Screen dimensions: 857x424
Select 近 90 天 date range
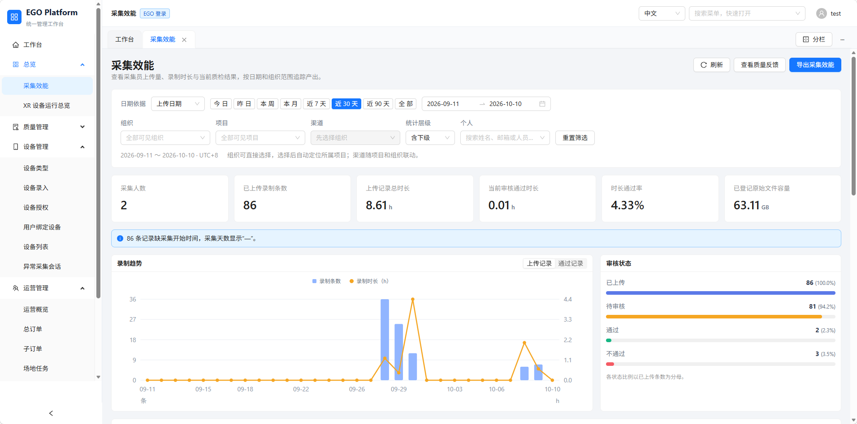pyautogui.click(x=378, y=104)
